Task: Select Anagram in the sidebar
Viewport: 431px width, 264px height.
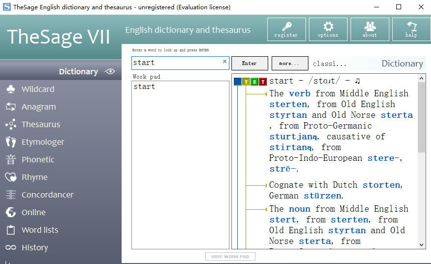Action: coord(39,107)
